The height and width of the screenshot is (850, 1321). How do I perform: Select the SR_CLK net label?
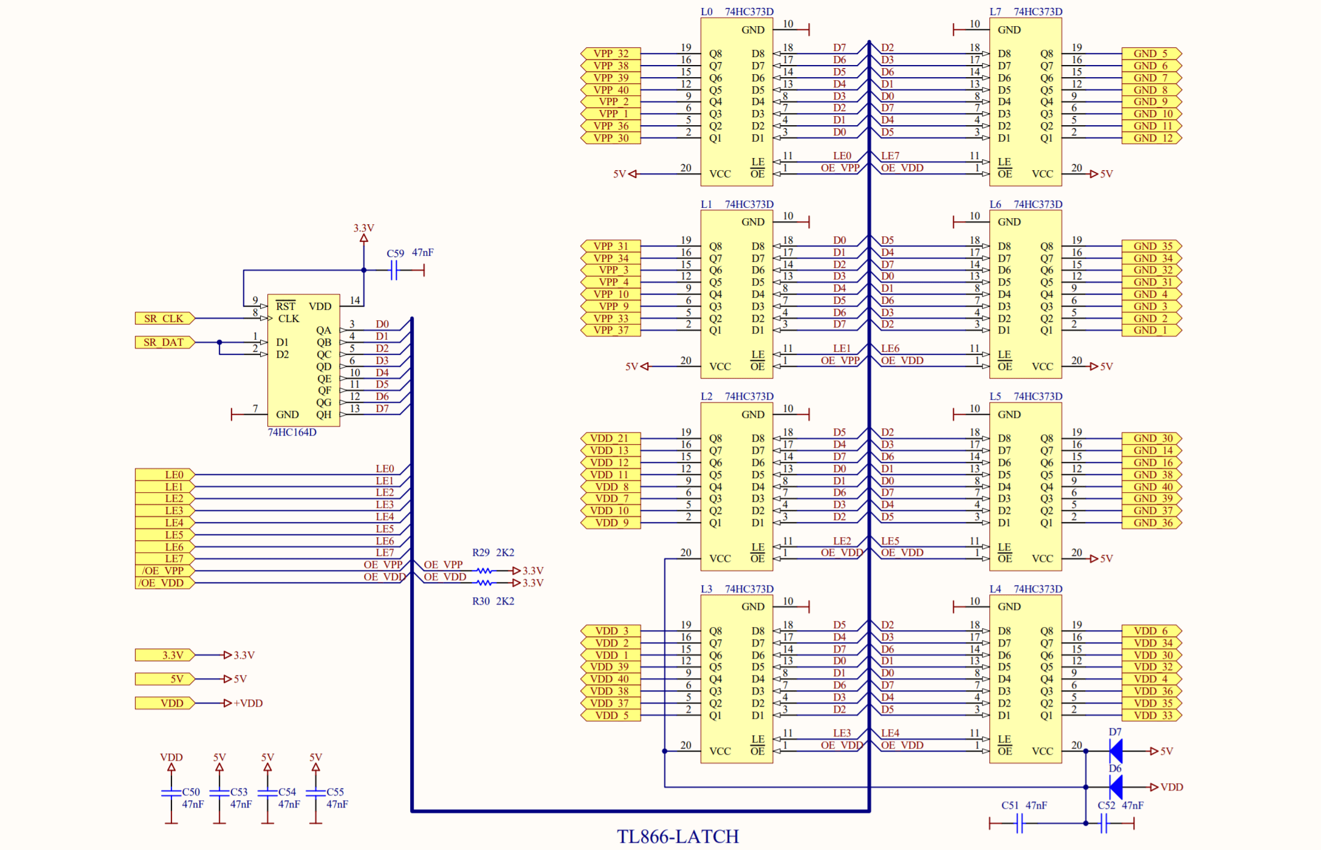pos(163,318)
